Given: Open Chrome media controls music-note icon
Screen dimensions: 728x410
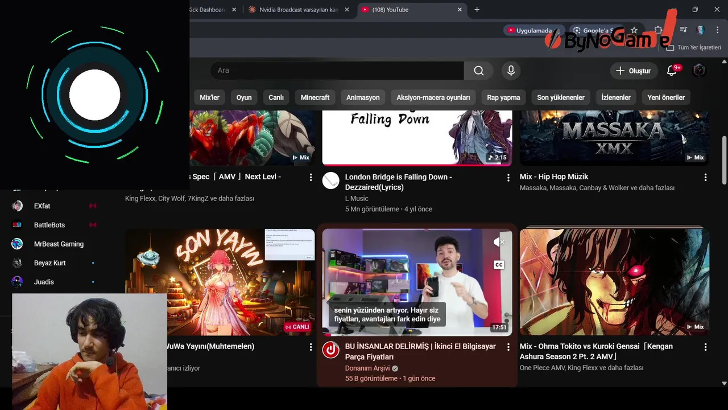Looking at the screenshot, I should [x=684, y=30].
